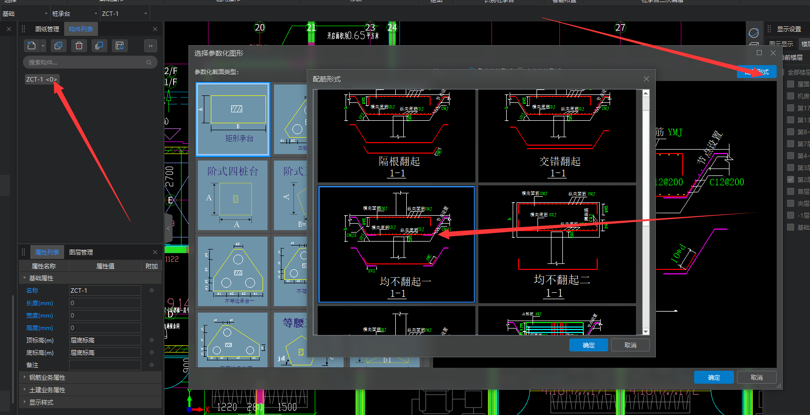Toggle the 附加 checkbox for 备注 row
Screen dimensions: 810x415
(x=152, y=365)
